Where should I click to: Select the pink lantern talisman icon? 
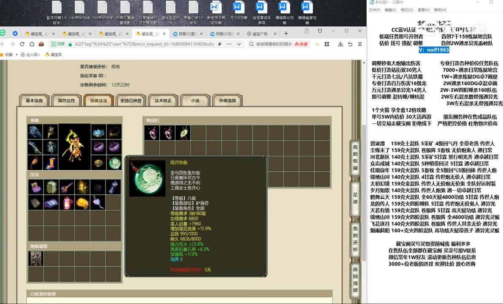(67, 203)
